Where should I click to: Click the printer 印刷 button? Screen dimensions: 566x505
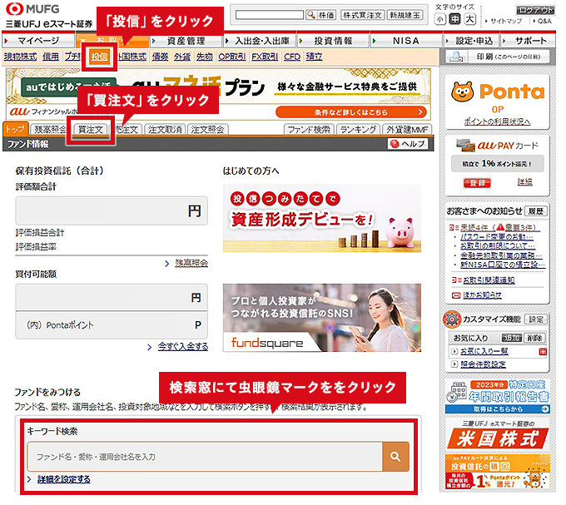[498, 57]
